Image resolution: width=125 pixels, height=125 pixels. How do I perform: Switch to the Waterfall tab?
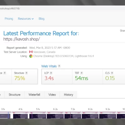34,95
